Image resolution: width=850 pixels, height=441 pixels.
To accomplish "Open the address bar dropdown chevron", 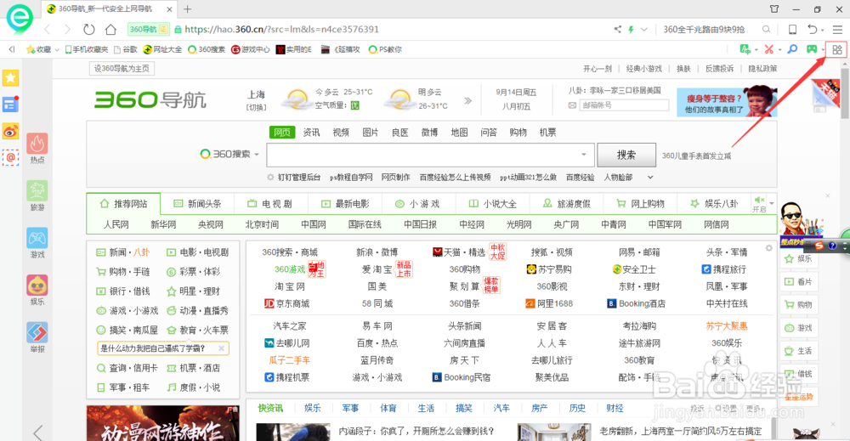I will (x=644, y=29).
